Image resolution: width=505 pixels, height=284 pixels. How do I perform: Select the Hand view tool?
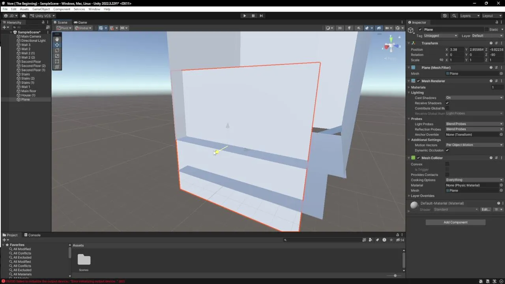pos(57,39)
